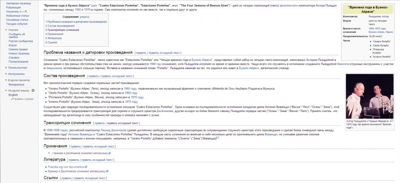Open language settings gear icon
Screen dimensions: 400x183
click(x=33, y=91)
